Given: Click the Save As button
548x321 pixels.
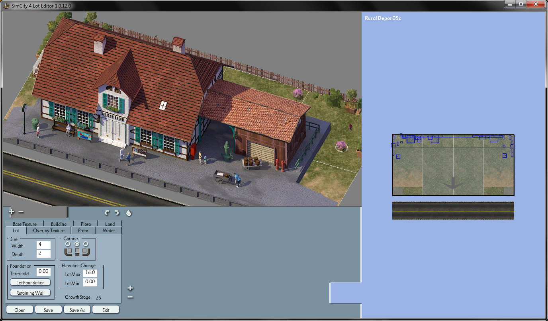Looking at the screenshot, I should tap(77, 310).
